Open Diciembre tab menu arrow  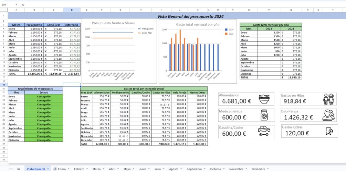268,169
